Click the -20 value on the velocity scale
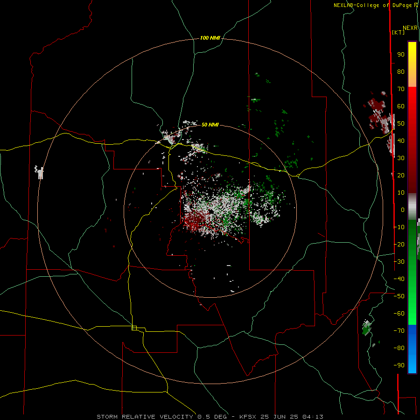Screen dimensions: 420x420 [x=399, y=244]
